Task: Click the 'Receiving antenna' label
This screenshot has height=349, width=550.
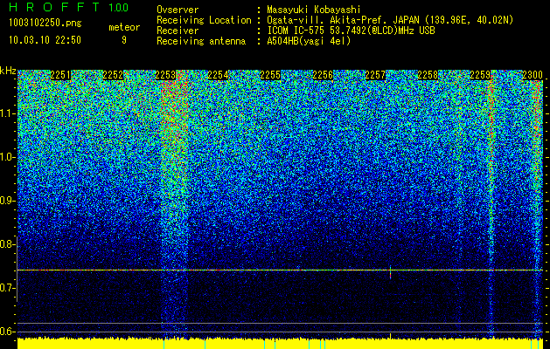Action: [201, 41]
